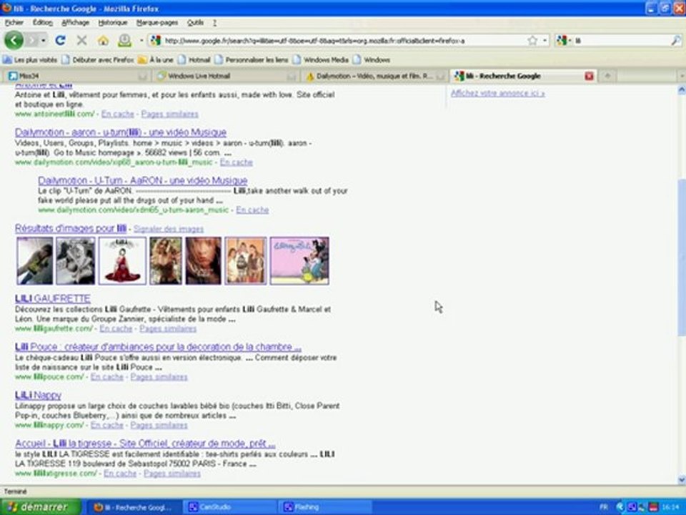Open the last Windows bookmark
686x515 pixels.
tap(372, 59)
